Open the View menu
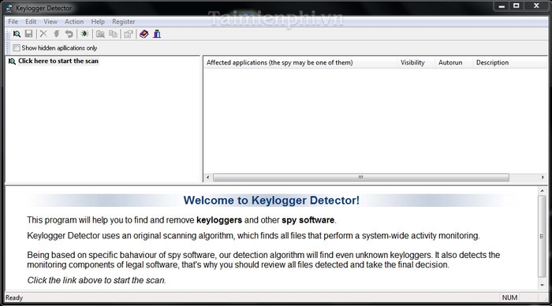 pyautogui.click(x=50, y=21)
